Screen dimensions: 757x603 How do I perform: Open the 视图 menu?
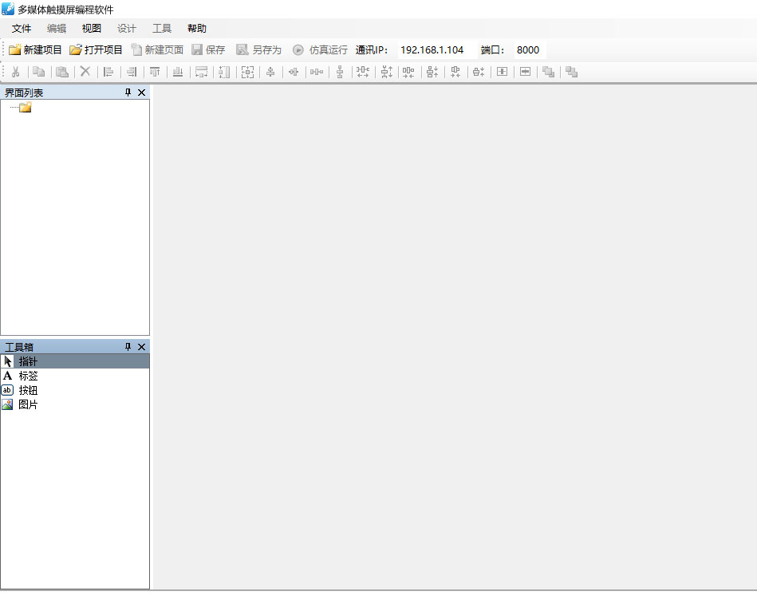(x=92, y=29)
